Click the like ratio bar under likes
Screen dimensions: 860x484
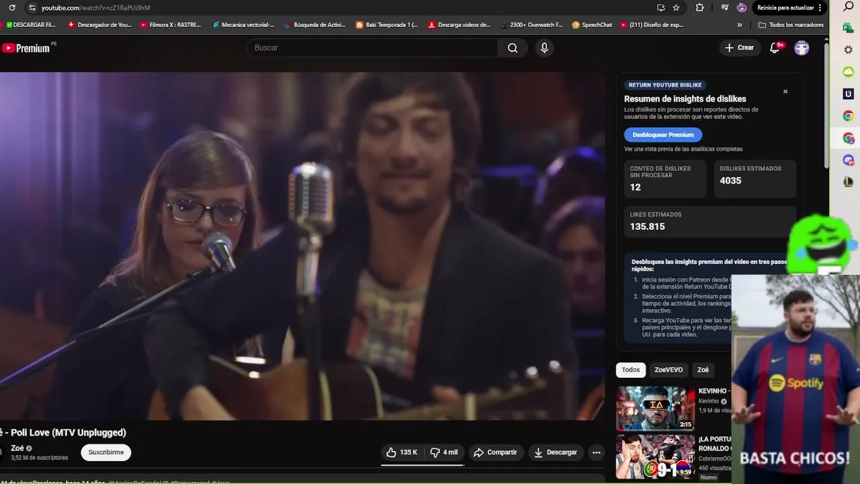click(x=423, y=464)
